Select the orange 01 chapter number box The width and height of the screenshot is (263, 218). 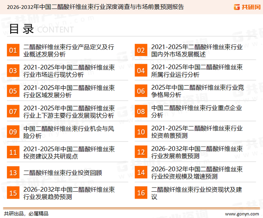pos(13,50)
